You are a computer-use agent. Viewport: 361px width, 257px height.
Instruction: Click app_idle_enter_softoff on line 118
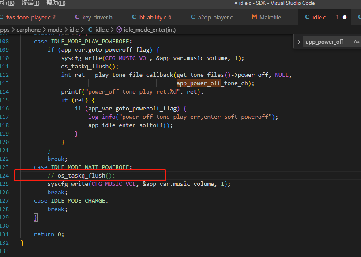[126, 125]
